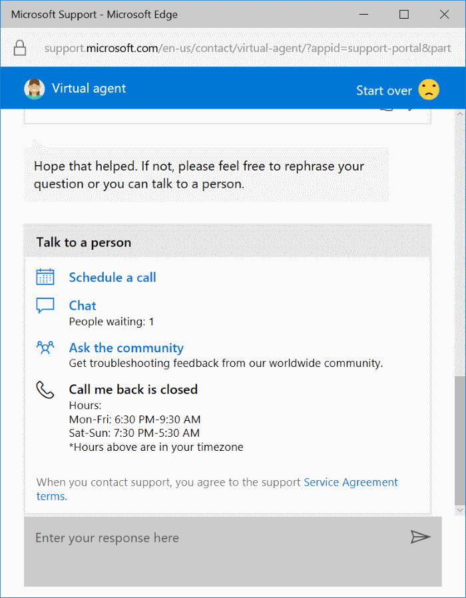
Task: Click the chat scrollbar thumb
Action: tap(459, 441)
